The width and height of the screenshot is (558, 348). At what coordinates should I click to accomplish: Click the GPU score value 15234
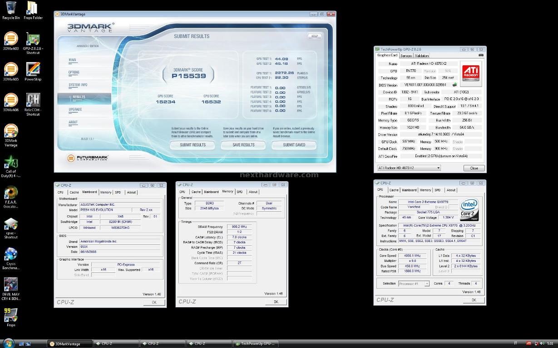(x=165, y=102)
